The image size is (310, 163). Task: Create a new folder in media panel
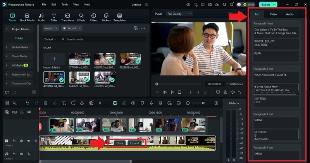[7, 92]
